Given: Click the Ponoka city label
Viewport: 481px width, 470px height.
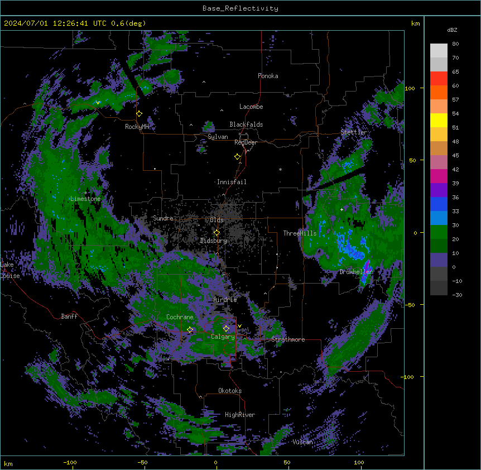Looking at the screenshot, I should click(268, 76).
